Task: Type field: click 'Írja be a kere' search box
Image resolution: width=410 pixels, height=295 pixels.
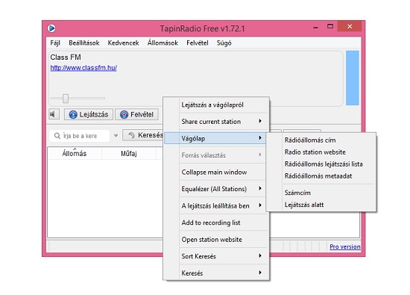Action: coord(80,136)
